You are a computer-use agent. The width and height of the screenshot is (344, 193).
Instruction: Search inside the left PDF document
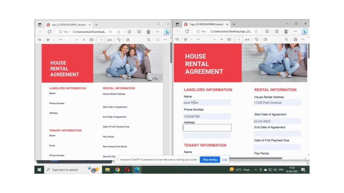click(149, 40)
